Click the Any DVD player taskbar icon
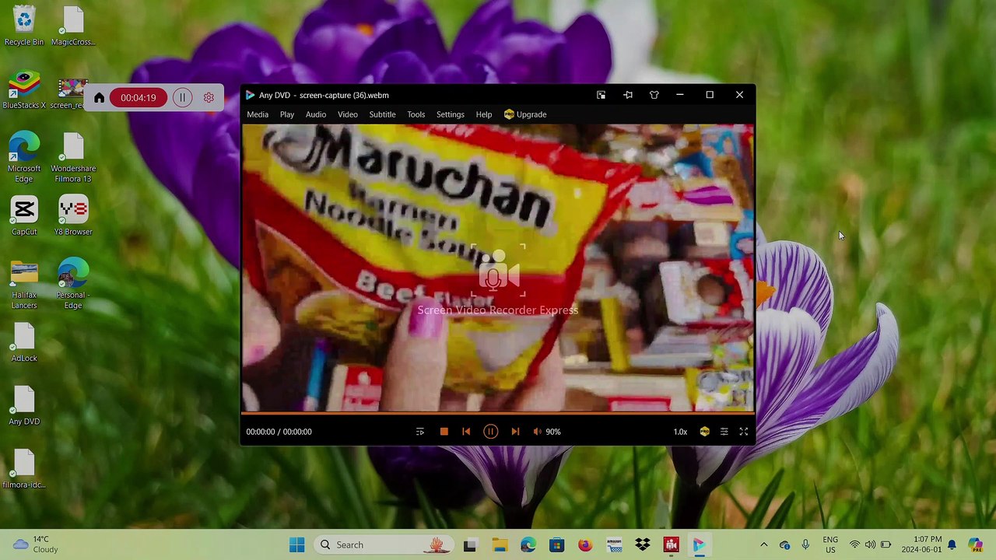The image size is (996, 560). (700, 545)
